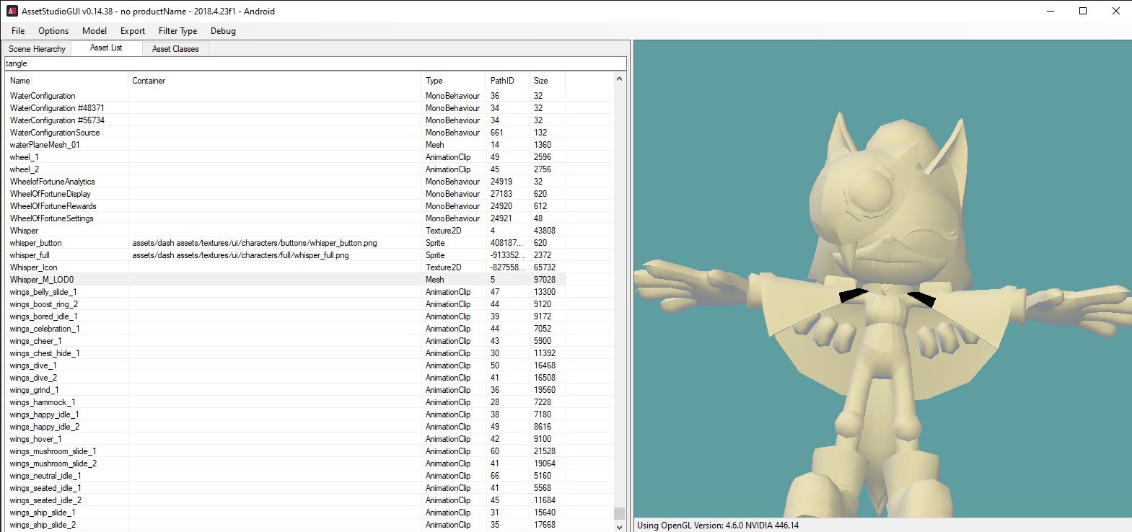1132x532 pixels.
Task: Open the Debug menu
Action: pyautogui.click(x=223, y=31)
